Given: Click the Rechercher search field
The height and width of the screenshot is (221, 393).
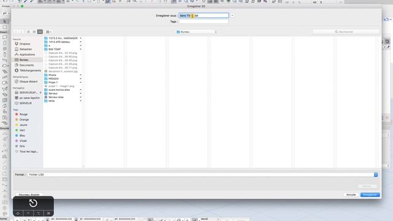Looking at the screenshot, I should click(346, 32).
